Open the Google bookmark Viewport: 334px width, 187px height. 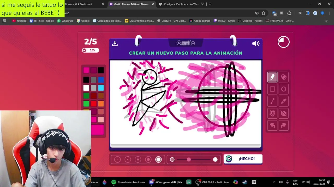(83, 21)
